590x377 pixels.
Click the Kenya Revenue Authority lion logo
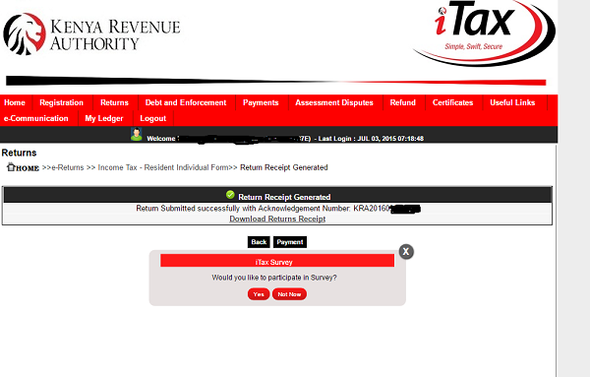point(25,33)
